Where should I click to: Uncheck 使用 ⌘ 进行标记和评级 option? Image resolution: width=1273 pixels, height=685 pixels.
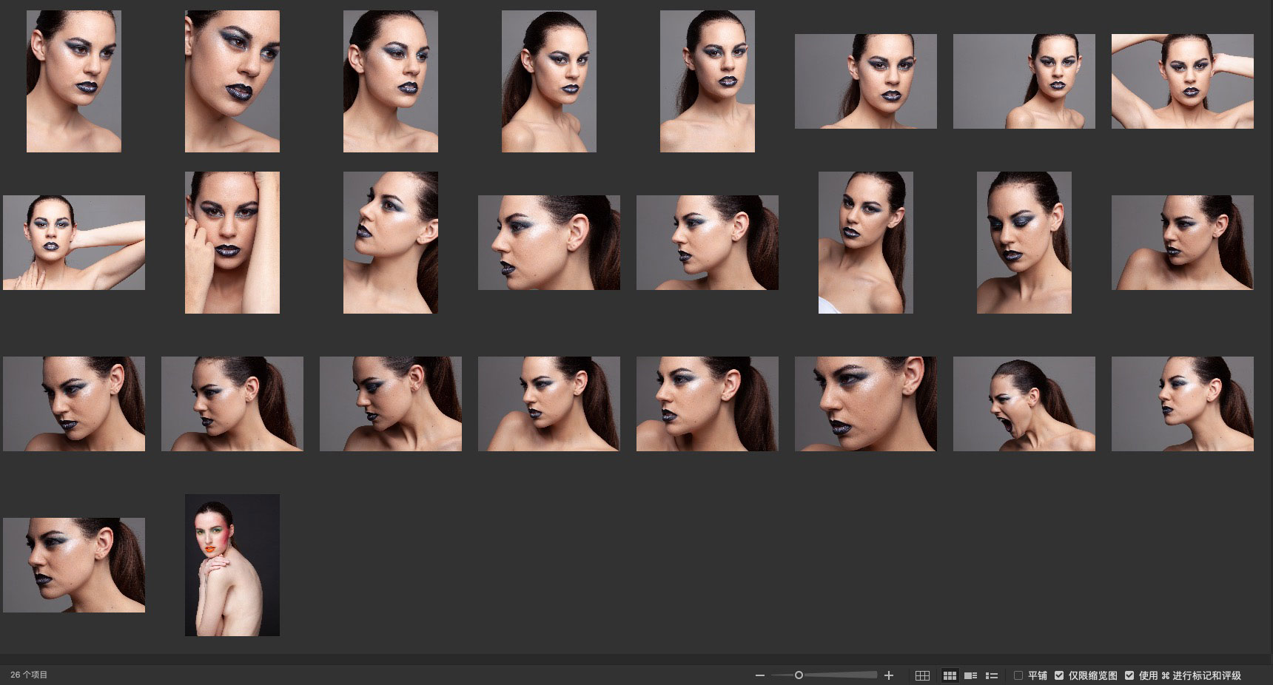[x=1129, y=675]
